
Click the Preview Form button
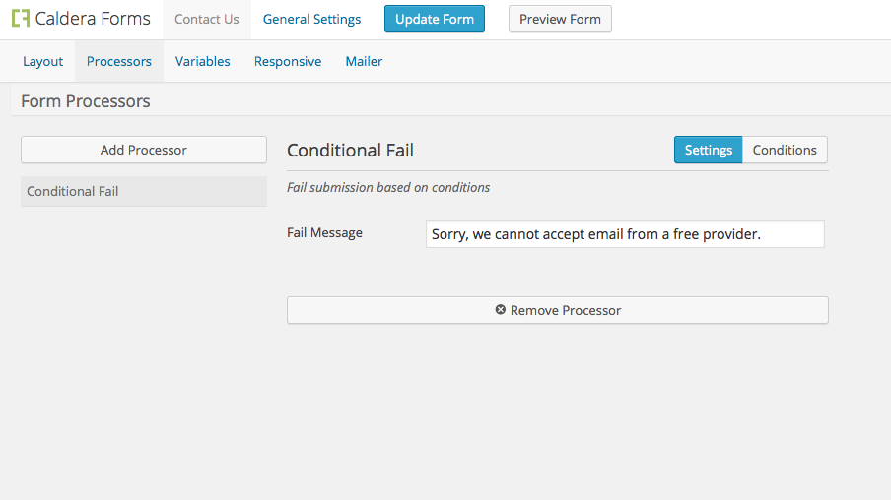tap(560, 19)
